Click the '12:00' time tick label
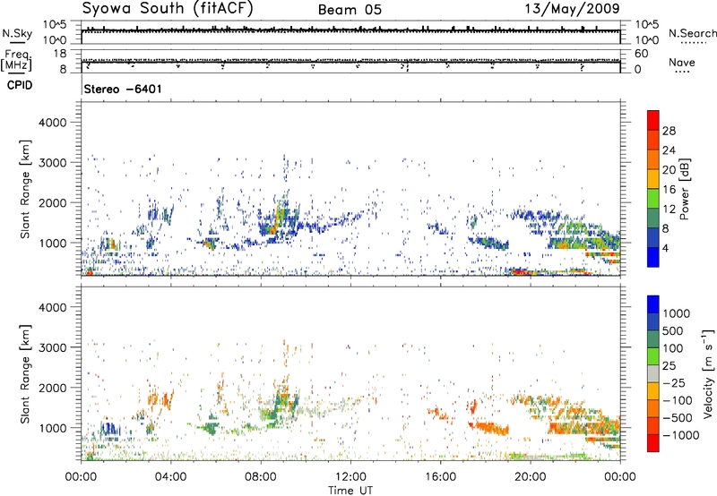Viewport: 717px width, 496px height. pos(350,477)
